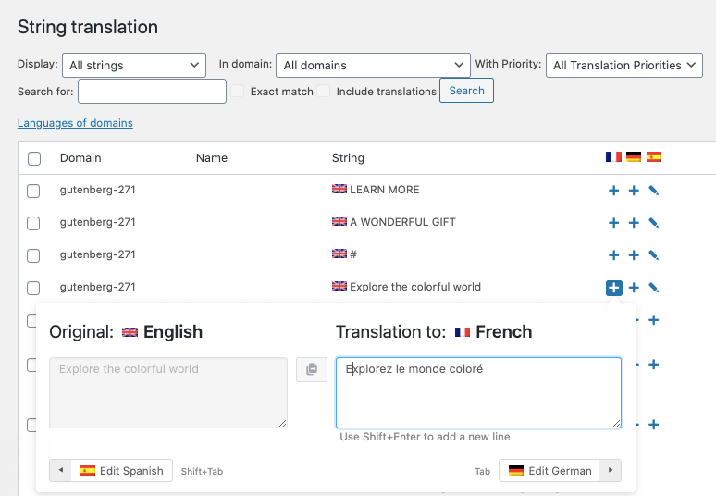Expand the In domain dropdown
The width and height of the screenshot is (716, 496).
tap(373, 66)
